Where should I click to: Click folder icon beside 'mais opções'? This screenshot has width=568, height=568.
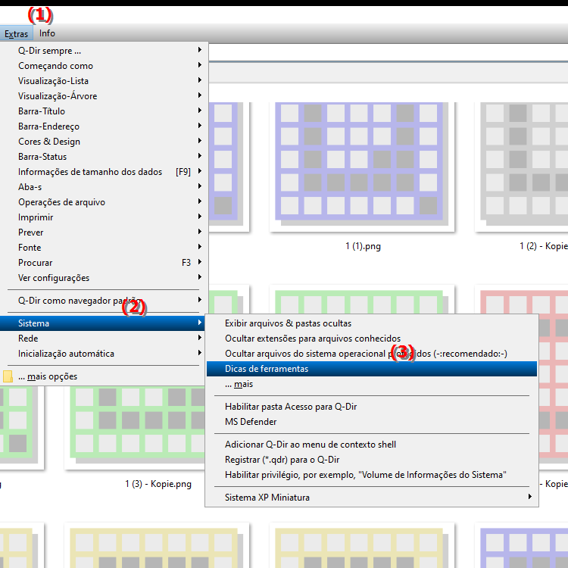click(x=8, y=376)
